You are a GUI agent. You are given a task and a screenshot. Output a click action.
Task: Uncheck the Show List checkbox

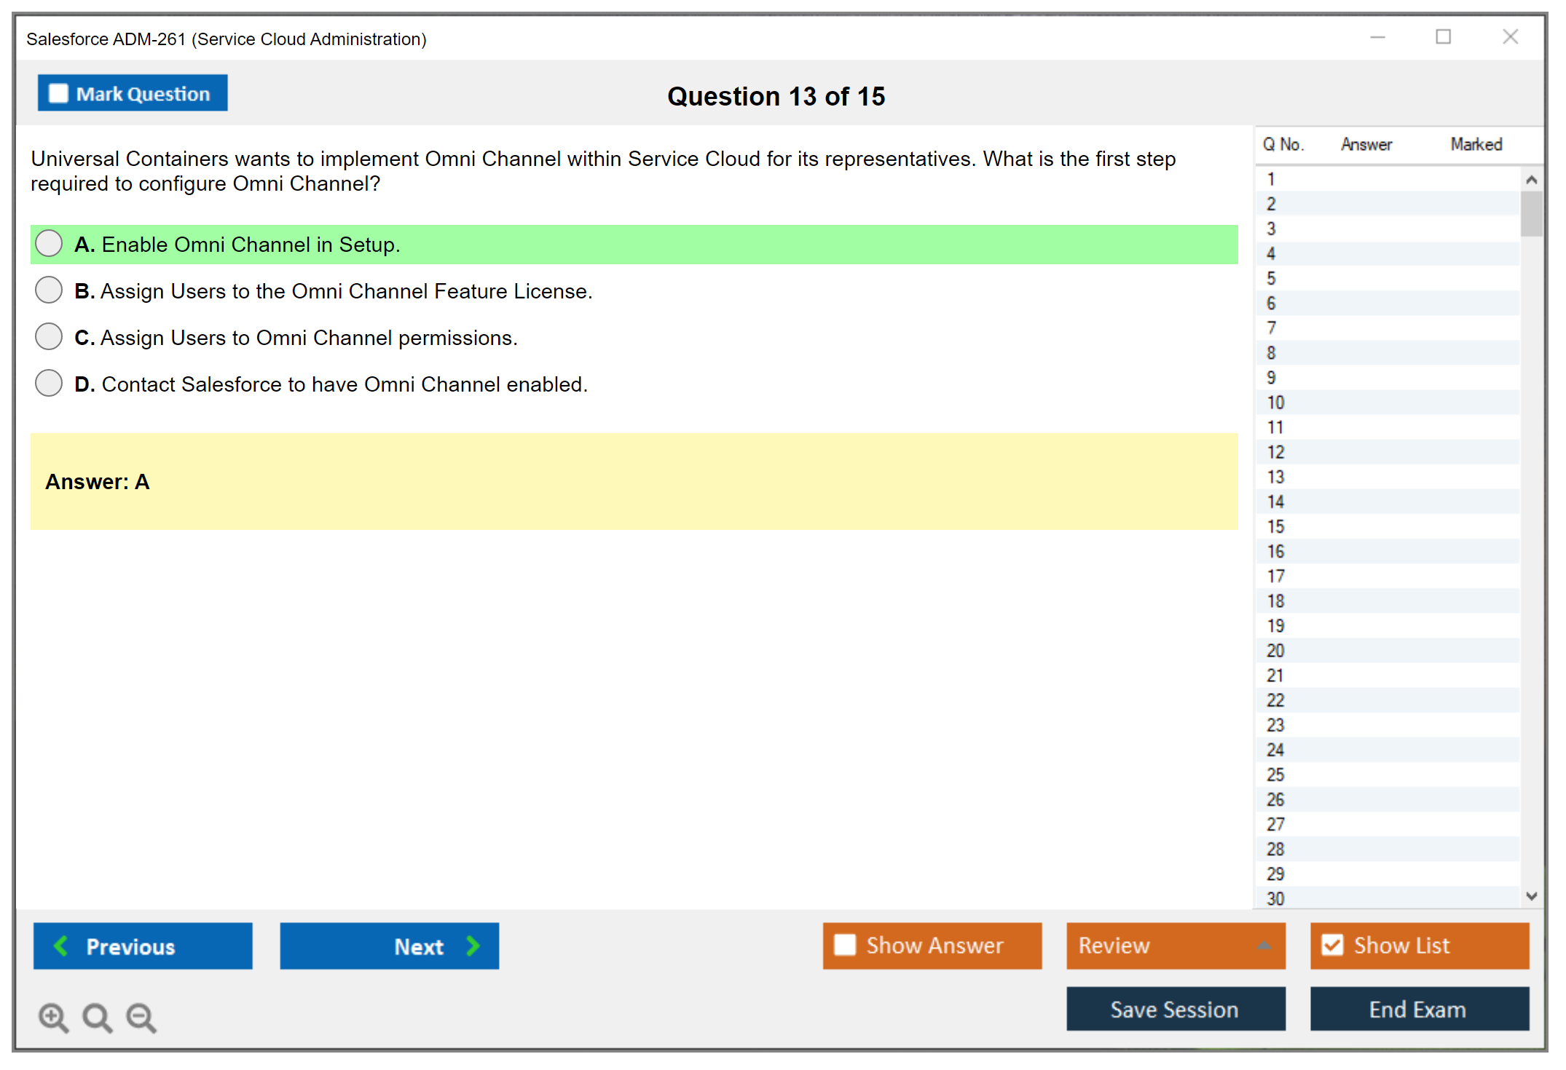tap(1332, 945)
